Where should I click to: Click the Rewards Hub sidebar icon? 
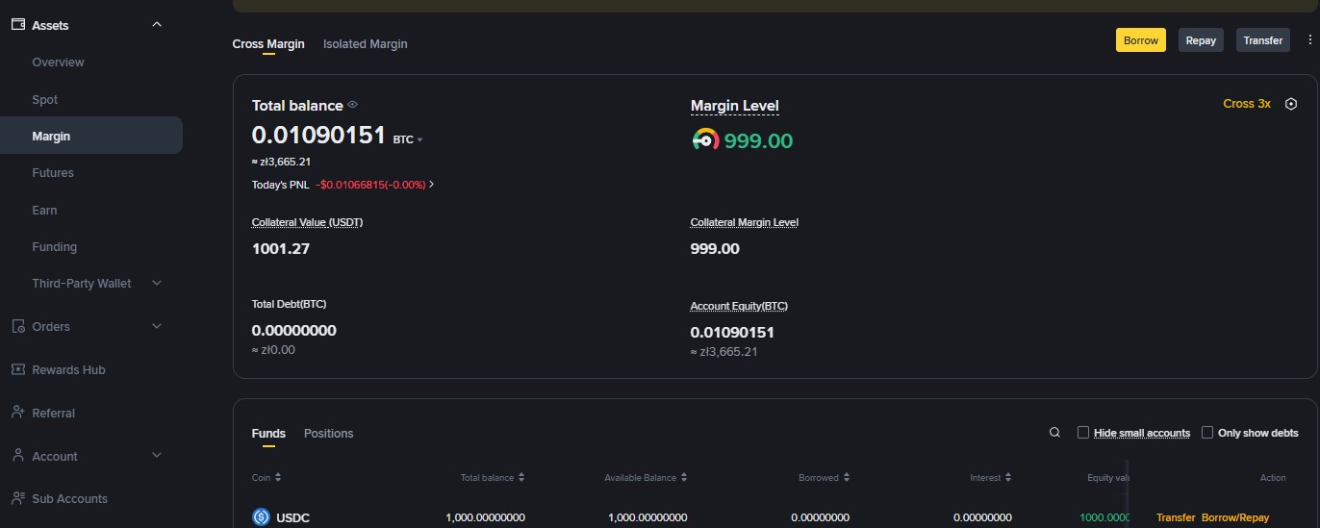(x=17, y=369)
